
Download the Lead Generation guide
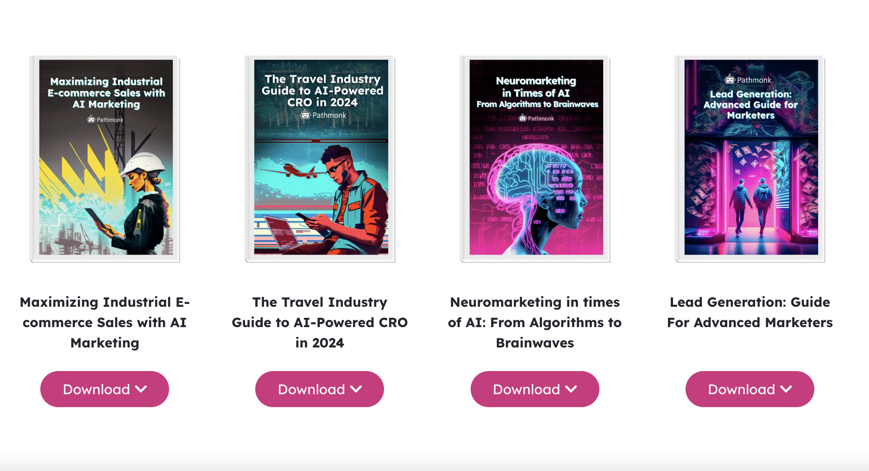pyautogui.click(x=750, y=389)
